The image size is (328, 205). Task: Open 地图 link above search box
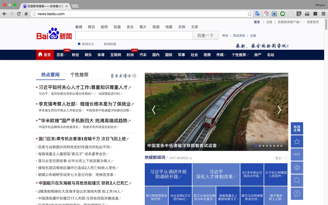point(169,27)
